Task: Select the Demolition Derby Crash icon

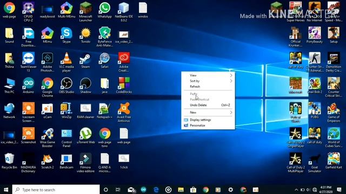Action: tap(334, 62)
